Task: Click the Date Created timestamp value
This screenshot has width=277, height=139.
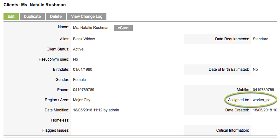Action: (x=265, y=110)
